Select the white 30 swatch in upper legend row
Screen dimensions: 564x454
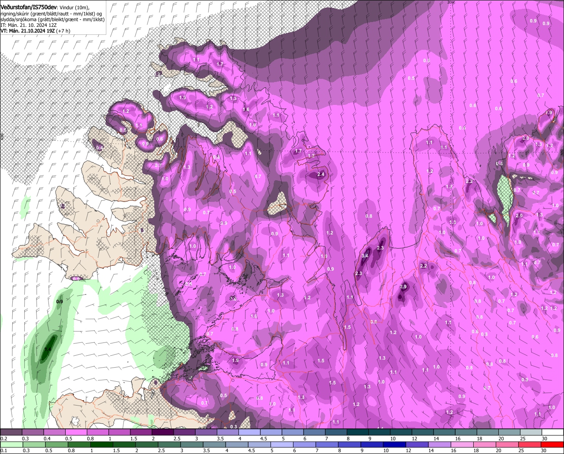[x=553, y=432]
